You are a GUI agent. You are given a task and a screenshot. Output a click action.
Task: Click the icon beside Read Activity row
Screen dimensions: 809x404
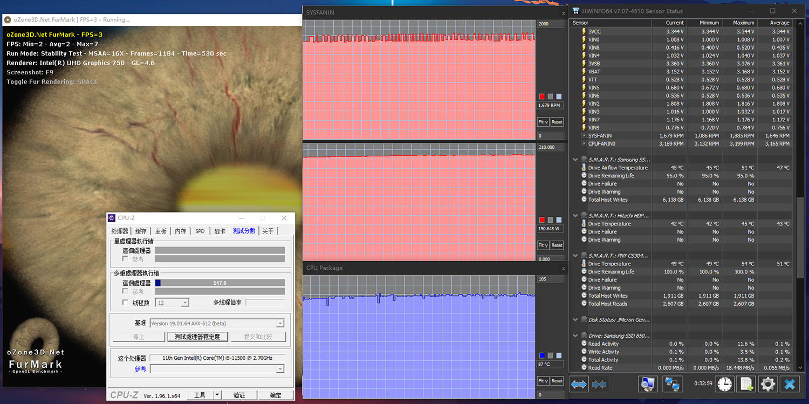click(584, 344)
